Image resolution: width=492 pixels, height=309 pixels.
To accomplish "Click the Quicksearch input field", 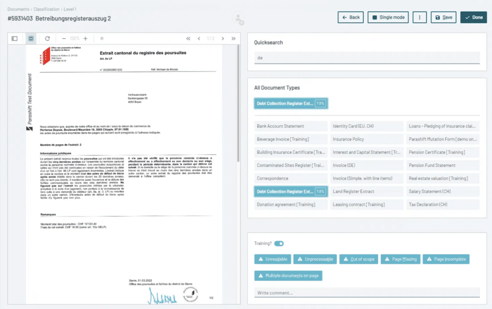I will click(x=367, y=57).
